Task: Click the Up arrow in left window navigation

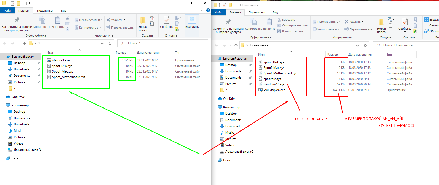Action: click(24, 43)
